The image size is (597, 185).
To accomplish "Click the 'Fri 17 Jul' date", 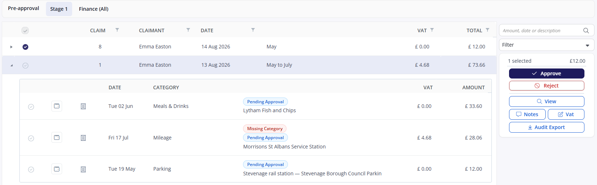I will coord(118,138).
